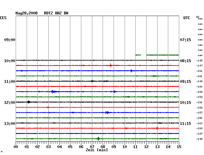Select the 10:00 local time label
Screen dimensions: 204x155
click(x=10, y=61)
